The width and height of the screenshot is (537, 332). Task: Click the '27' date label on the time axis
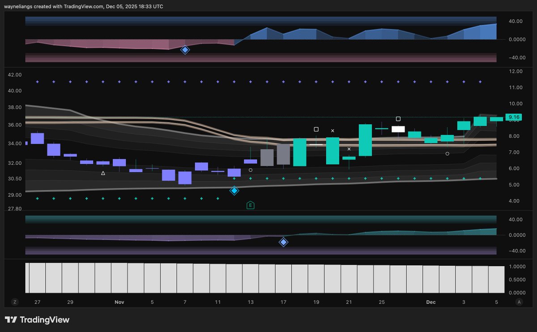point(37,302)
